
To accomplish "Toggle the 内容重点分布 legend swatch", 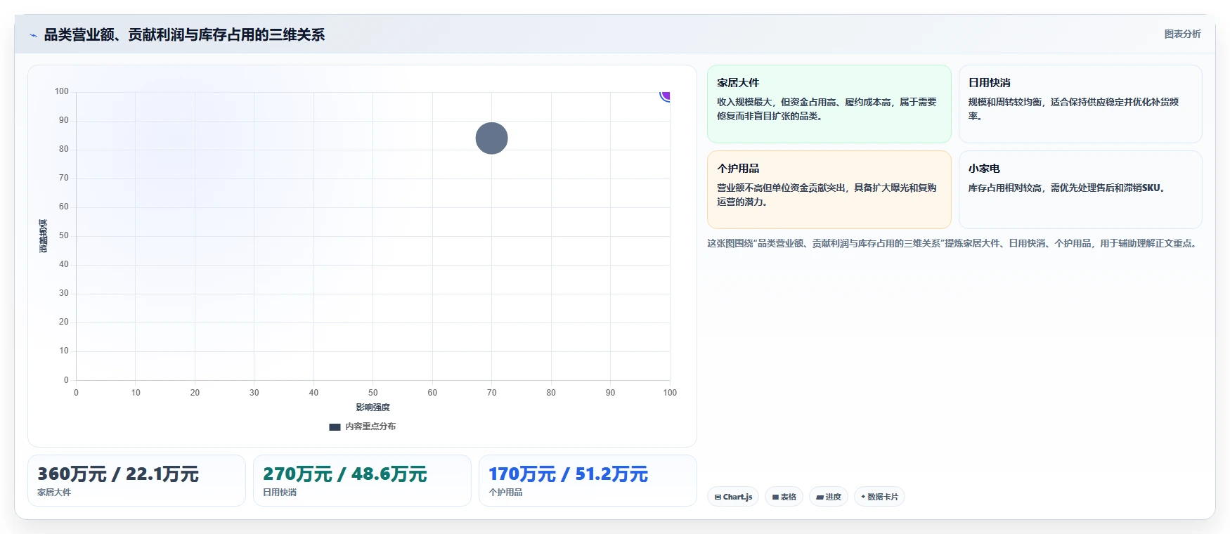I will [x=335, y=426].
